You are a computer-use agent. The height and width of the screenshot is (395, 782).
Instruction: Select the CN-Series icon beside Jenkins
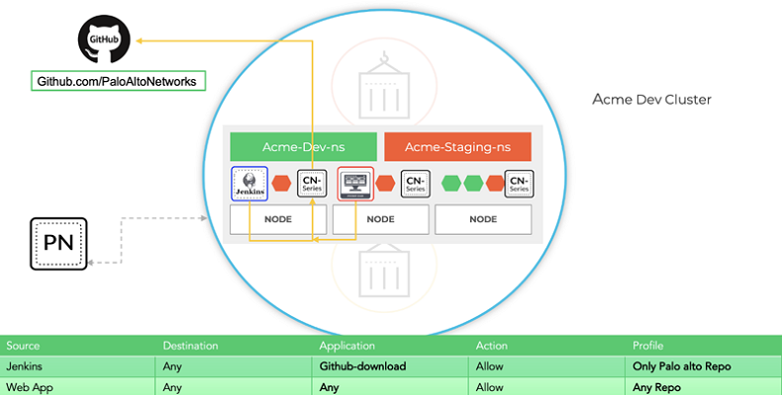click(312, 183)
